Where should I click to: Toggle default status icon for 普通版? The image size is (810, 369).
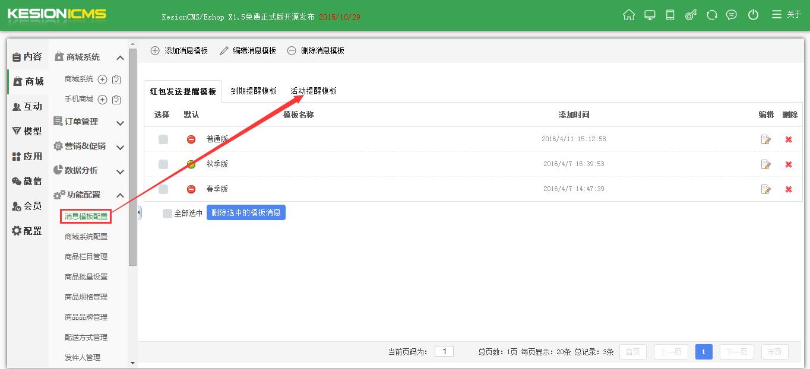(x=191, y=139)
